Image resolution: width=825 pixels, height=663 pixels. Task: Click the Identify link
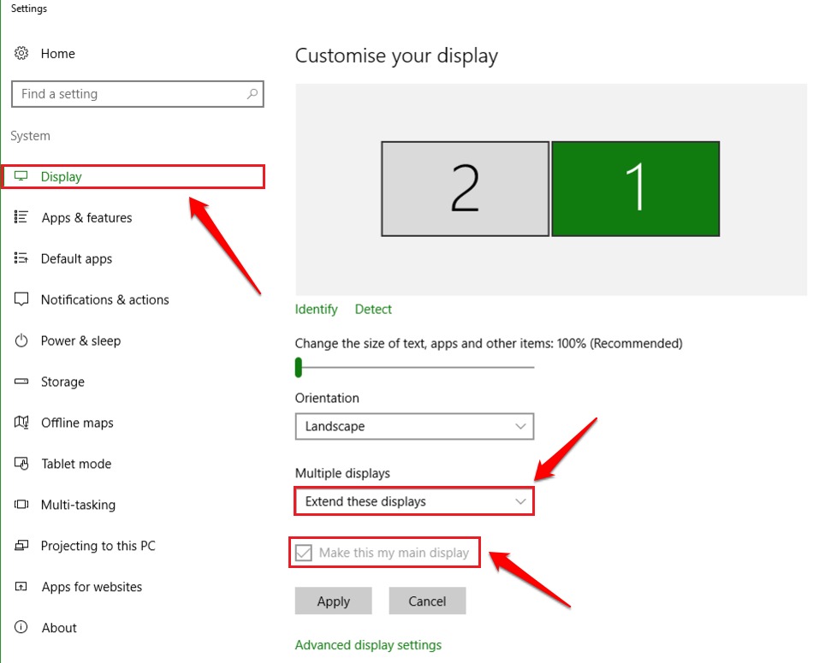tap(316, 309)
